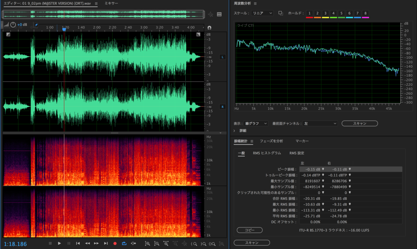Click the Fast Forward transport button

(x=96, y=243)
